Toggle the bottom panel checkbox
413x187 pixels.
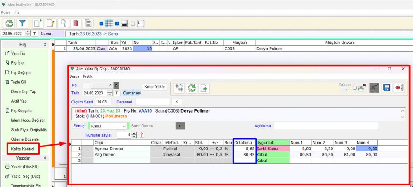(x=117, y=23)
